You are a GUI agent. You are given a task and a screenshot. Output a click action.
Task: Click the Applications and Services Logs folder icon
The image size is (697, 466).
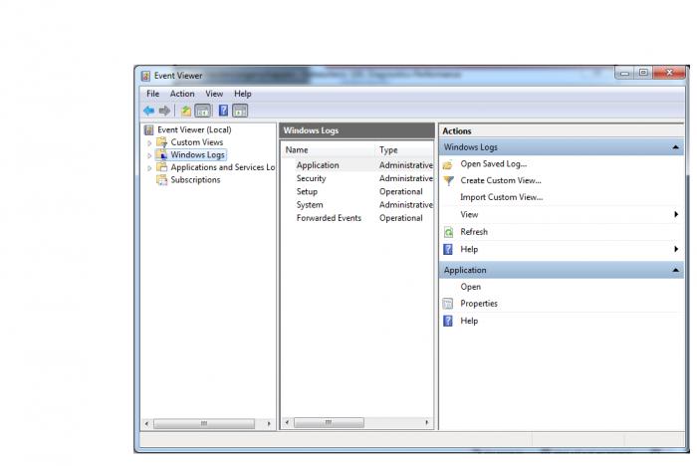[x=161, y=167]
